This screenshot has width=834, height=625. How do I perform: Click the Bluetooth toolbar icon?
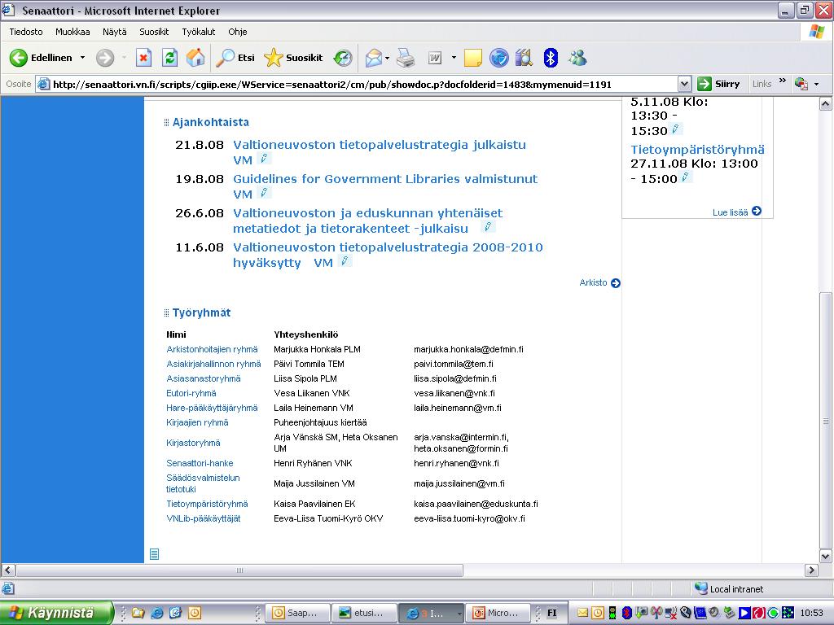(x=551, y=58)
